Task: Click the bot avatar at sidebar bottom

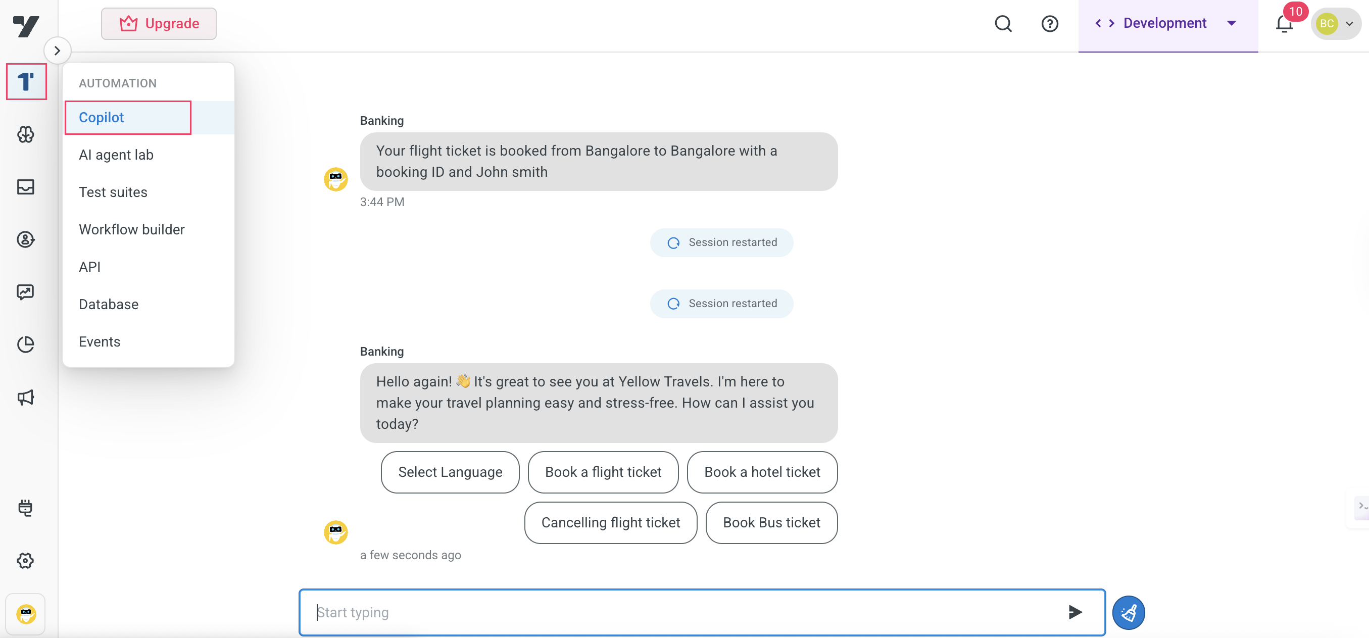Action: click(25, 614)
